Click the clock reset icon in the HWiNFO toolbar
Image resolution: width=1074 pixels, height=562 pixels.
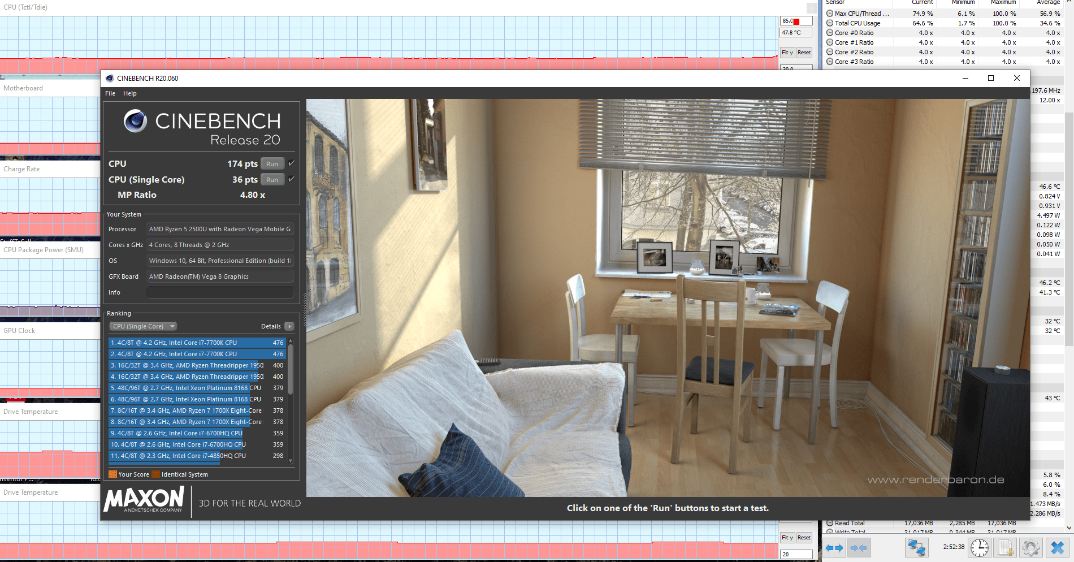[x=980, y=548]
